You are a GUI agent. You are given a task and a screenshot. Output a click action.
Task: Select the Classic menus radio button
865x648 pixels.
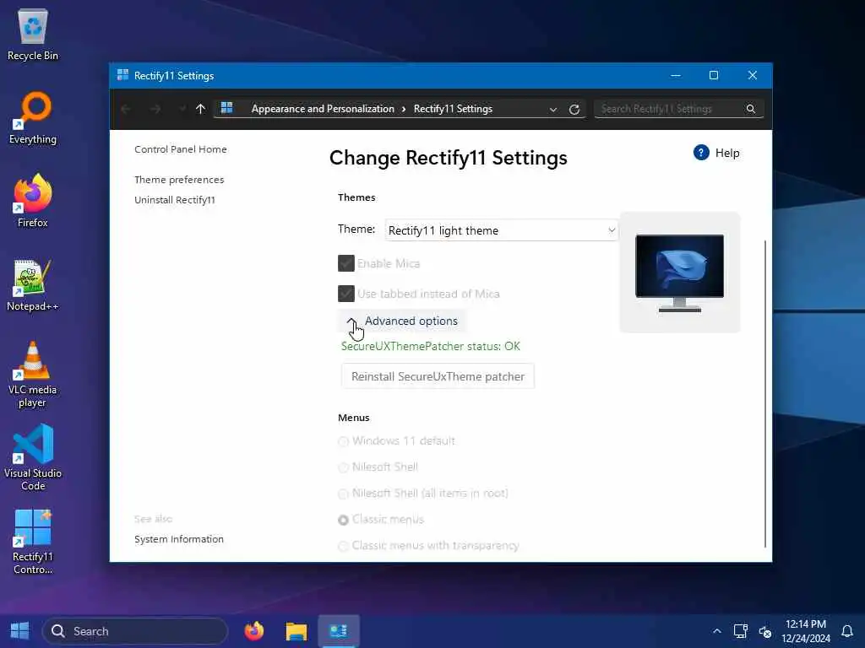[x=343, y=520]
